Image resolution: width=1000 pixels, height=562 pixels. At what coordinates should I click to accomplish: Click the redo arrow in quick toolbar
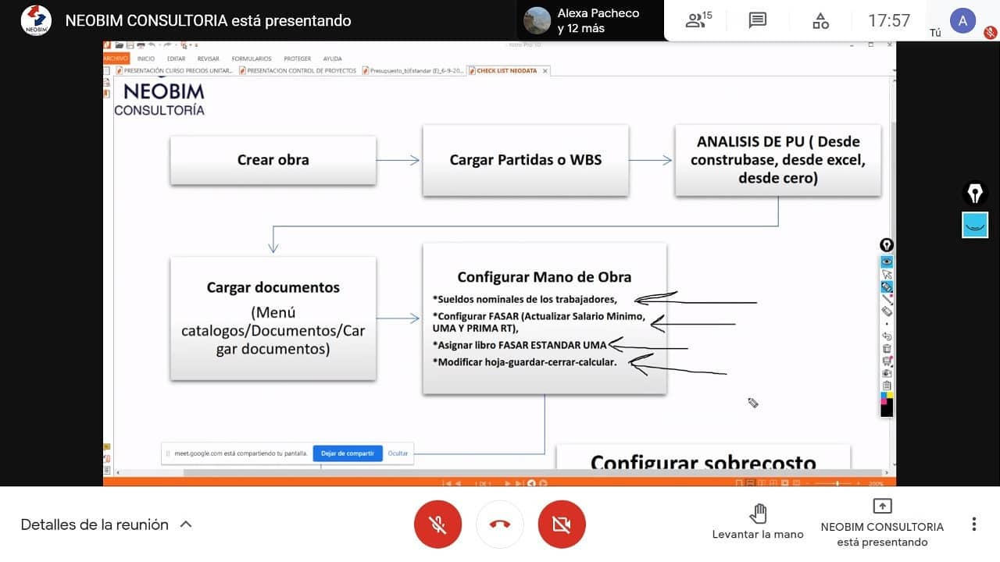coord(167,45)
